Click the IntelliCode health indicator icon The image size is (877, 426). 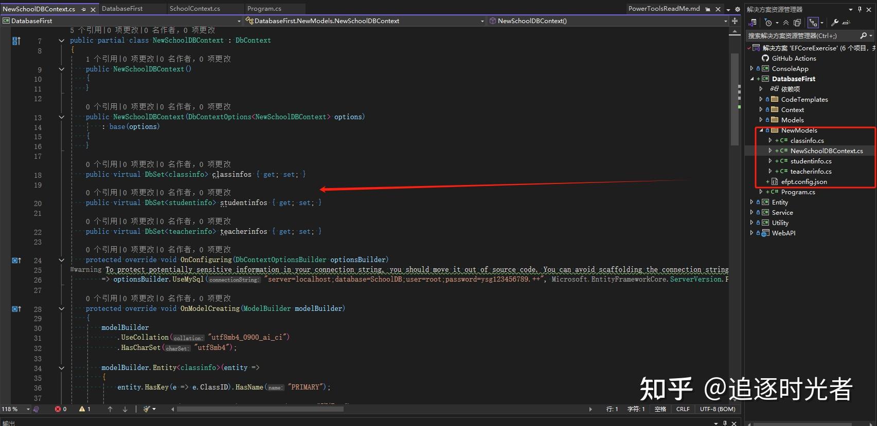point(36,410)
